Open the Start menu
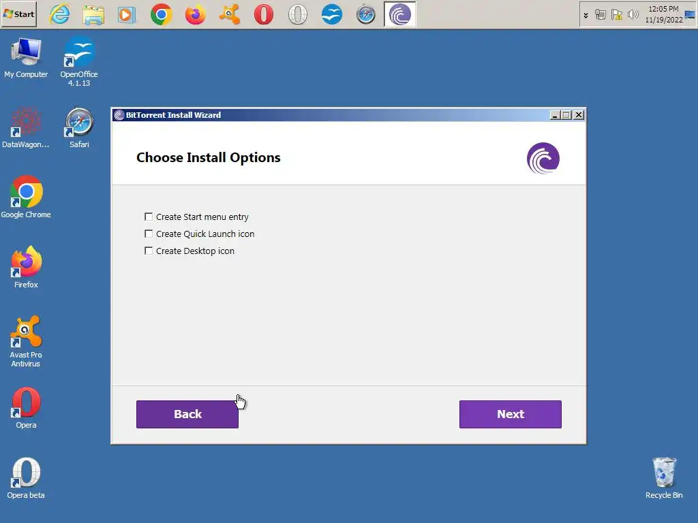 [18, 14]
